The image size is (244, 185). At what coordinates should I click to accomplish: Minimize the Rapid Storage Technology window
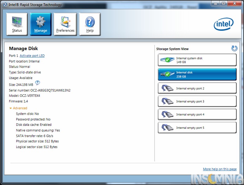coord(215,3)
